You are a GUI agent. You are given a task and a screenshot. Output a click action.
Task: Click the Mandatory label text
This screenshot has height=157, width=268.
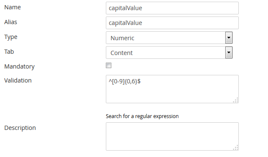(x=19, y=66)
